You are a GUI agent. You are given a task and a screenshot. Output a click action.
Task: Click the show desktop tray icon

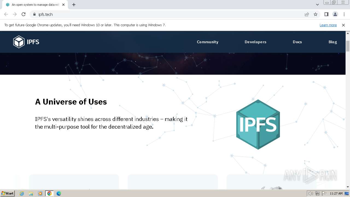tap(347, 193)
